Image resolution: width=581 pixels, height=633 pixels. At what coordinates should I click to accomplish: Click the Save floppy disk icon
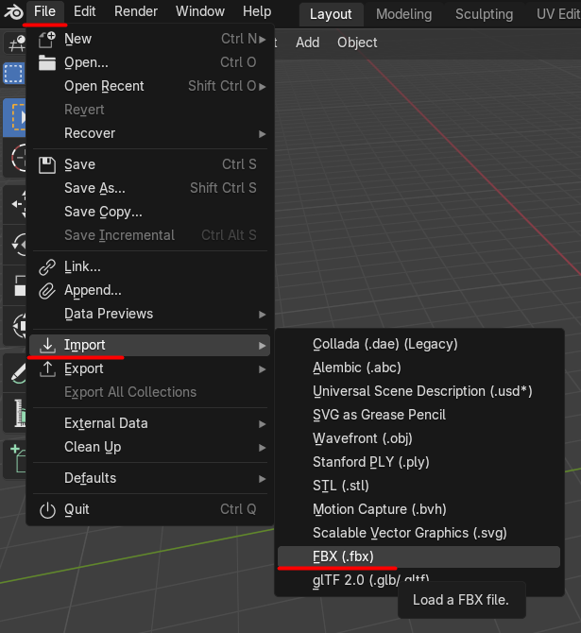pyautogui.click(x=47, y=165)
